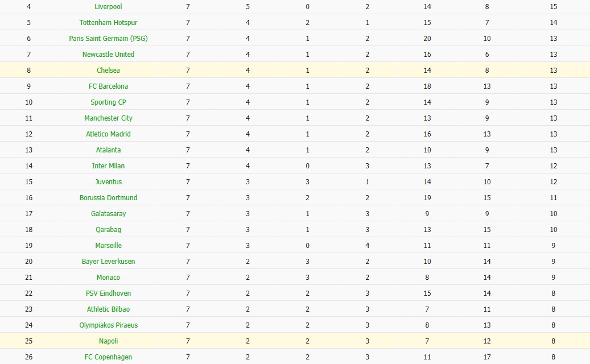Select Newcastle United in the standings
590x364 pixels.
point(108,55)
